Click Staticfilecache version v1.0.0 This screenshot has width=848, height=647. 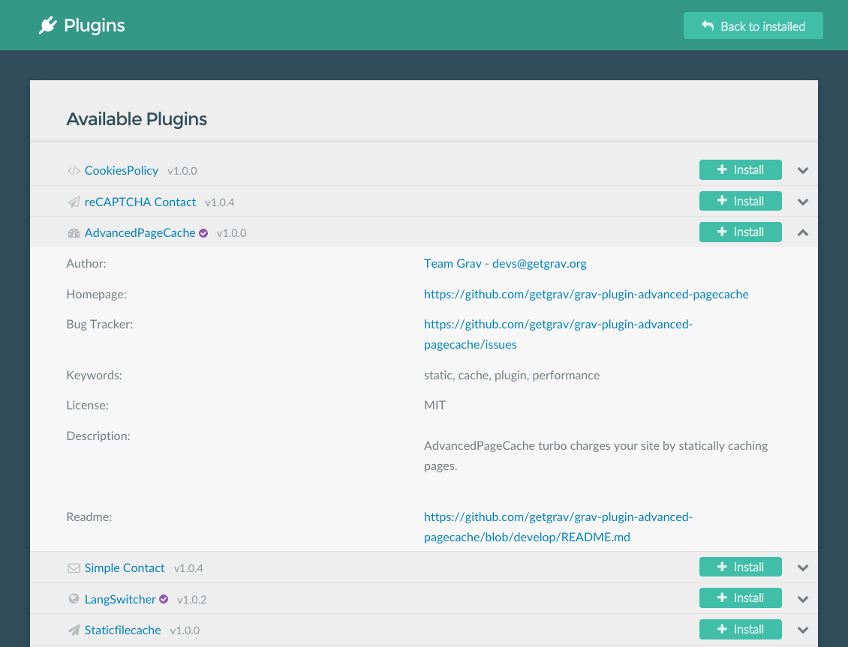[185, 631]
